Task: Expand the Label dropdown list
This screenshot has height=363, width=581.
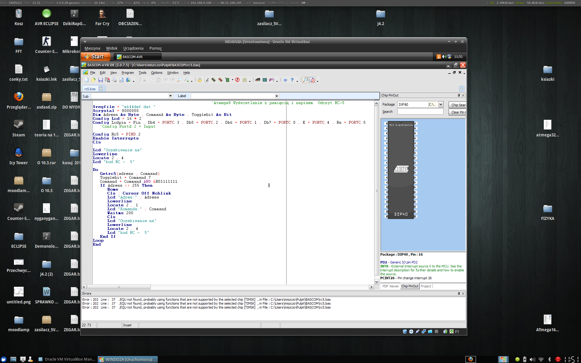Action: pyautogui.click(x=277, y=96)
